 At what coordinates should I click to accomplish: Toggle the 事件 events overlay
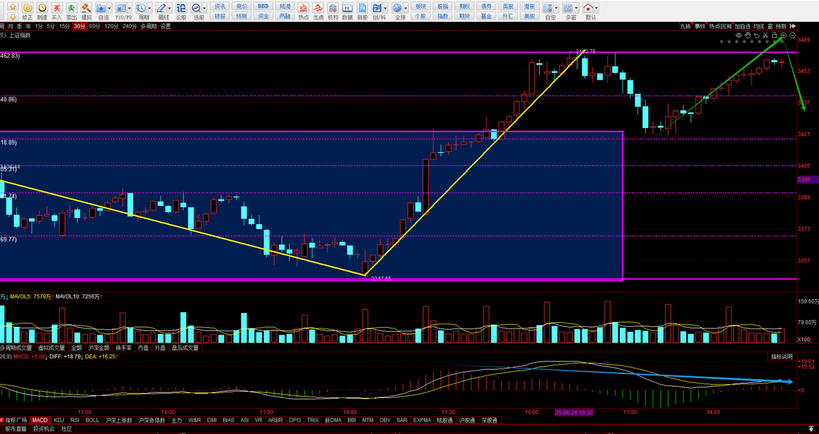(x=700, y=26)
